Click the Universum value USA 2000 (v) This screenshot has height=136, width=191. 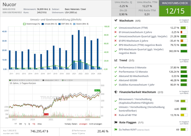point(71,12)
